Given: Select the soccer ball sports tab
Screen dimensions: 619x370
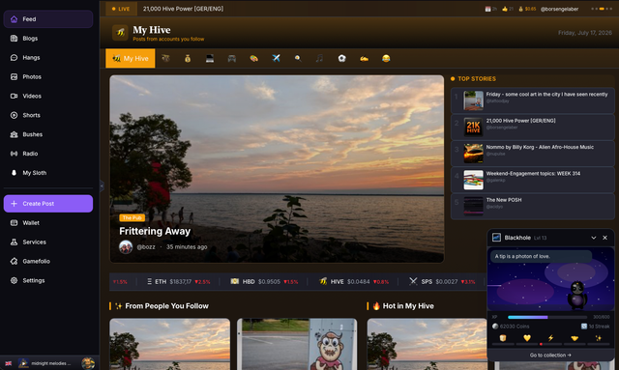Looking at the screenshot, I should pos(341,58).
